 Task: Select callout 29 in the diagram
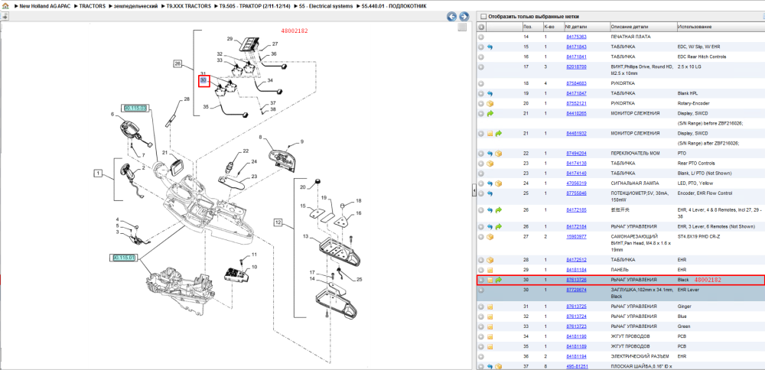[229, 38]
